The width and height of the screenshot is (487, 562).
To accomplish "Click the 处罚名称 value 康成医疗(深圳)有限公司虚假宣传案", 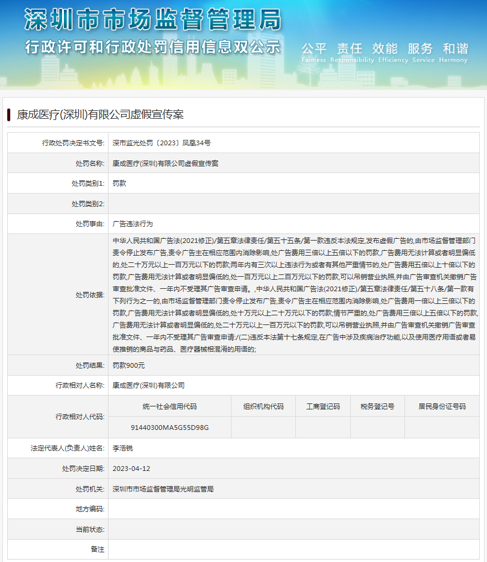I will 165,163.
